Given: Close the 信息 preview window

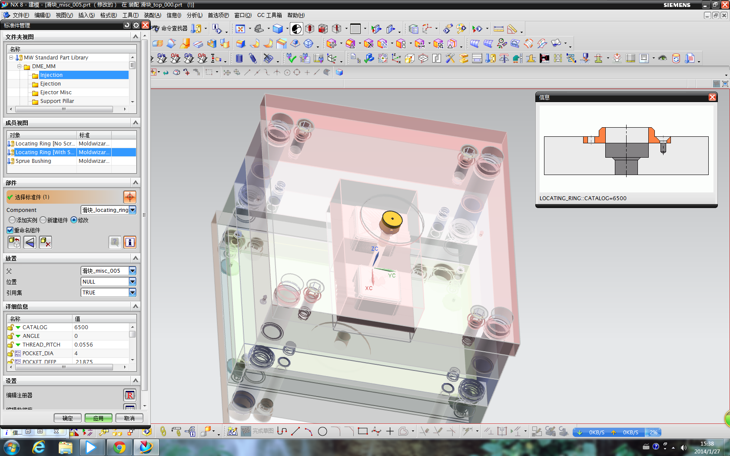Looking at the screenshot, I should pos(712,97).
